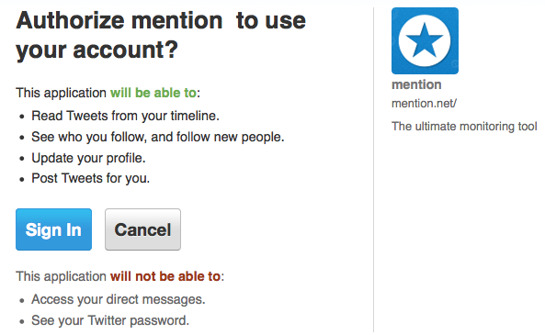Click "This application" text below Sign In
Screen dimensions: 545x335
coord(61,276)
